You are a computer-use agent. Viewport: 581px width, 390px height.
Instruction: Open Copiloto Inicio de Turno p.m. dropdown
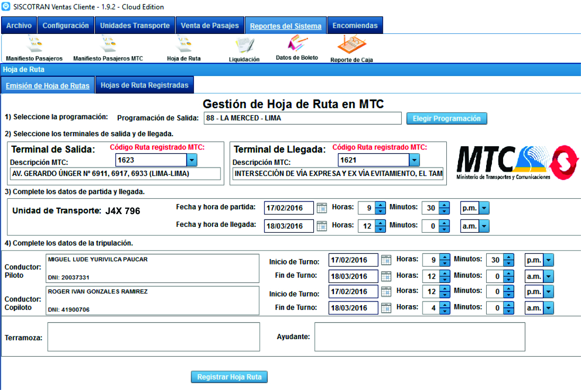point(548,291)
